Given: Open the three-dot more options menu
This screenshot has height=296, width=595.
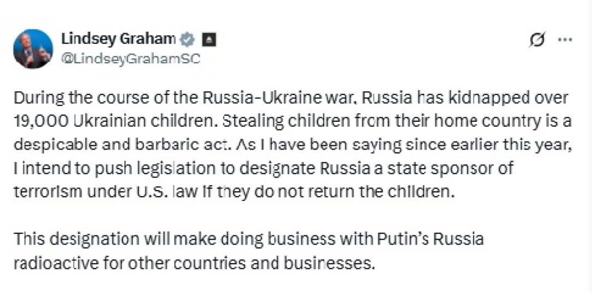Looking at the screenshot, I should tap(564, 40).
